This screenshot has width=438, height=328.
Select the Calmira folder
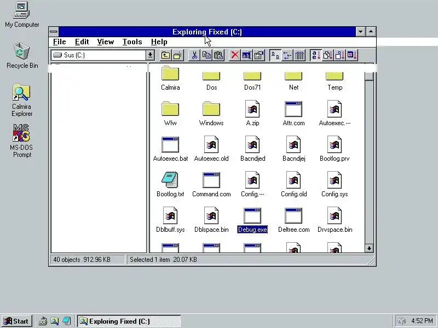coord(170,78)
